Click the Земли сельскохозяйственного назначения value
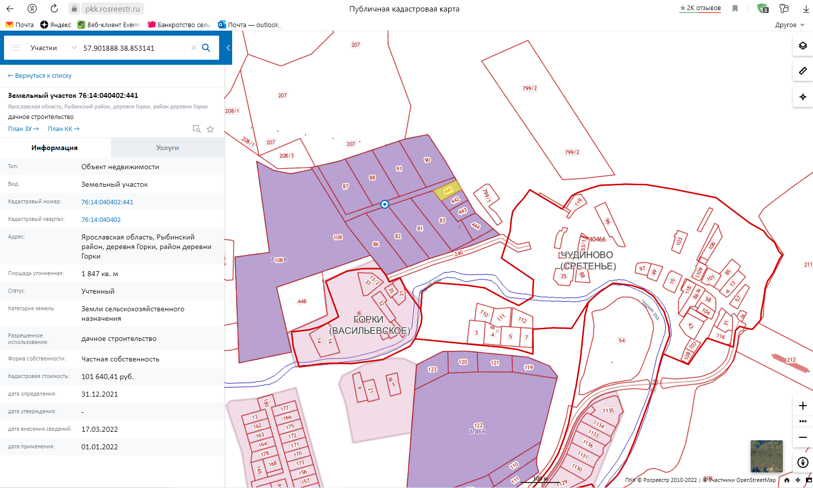 pyautogui.click(x=133, y=314)
